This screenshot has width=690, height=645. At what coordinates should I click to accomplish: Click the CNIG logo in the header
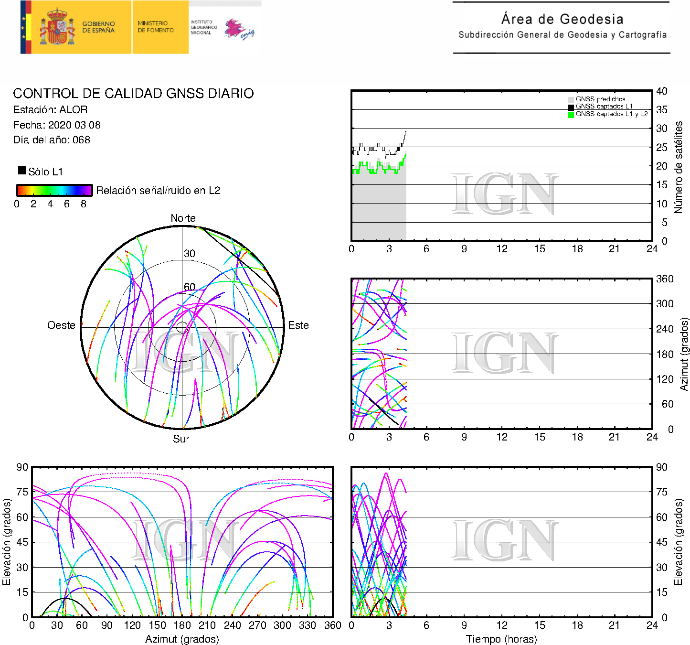239,30
